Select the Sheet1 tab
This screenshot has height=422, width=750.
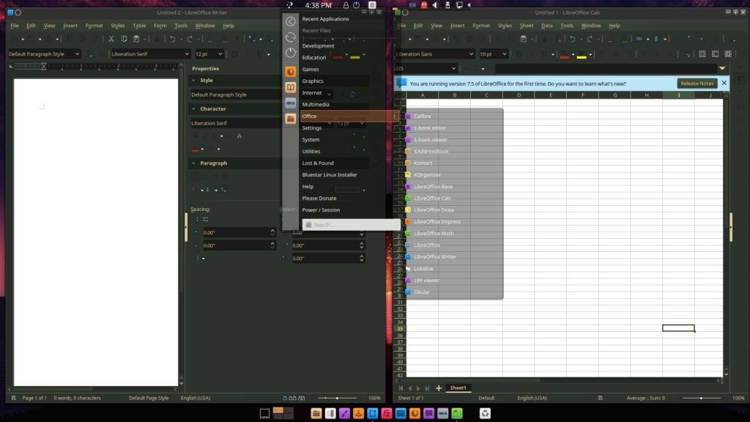(x=458, y=388)
